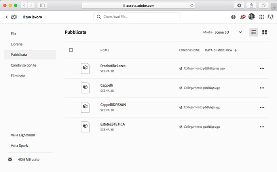Click the ProdottiBellezza 3D scene file icon
This screenshot has width=277, height=172.
pyautogui.click(x=85, y=68)
